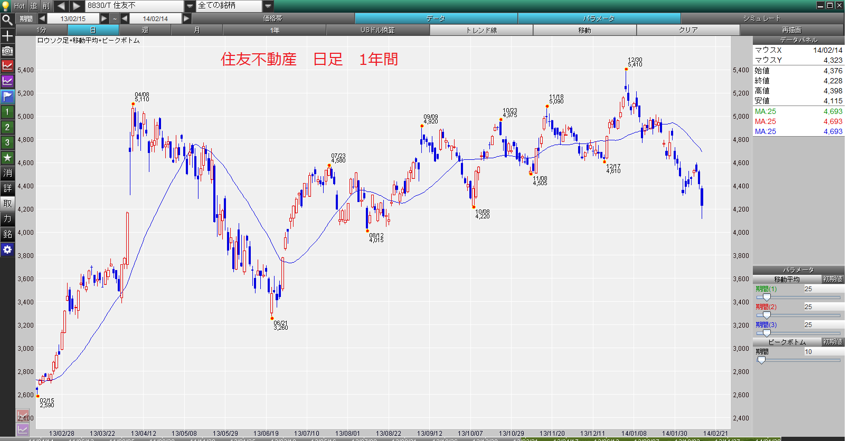This screenshot has width=850, height=441.
Task: Click the stock code field 8830/T 住友不
Action: (x=135, y=6)
